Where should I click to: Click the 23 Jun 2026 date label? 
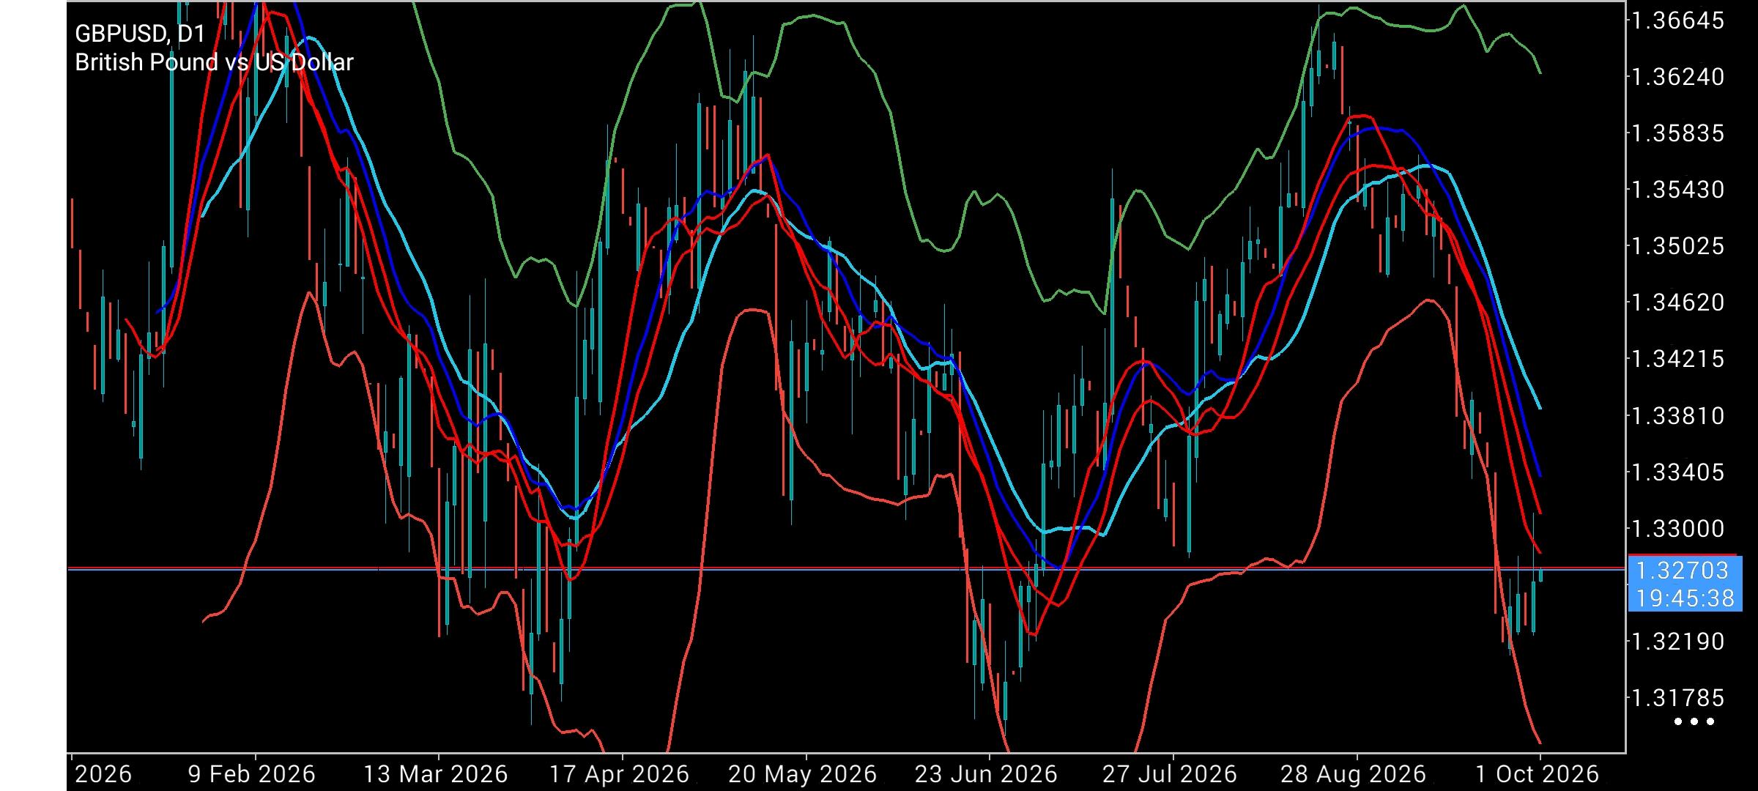986,774
